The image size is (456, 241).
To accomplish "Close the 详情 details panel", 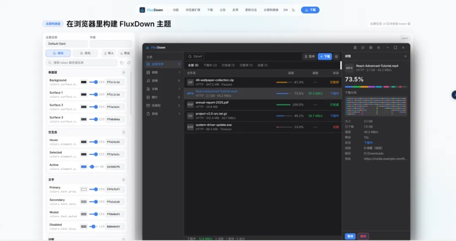I will [x=405, y=56].
